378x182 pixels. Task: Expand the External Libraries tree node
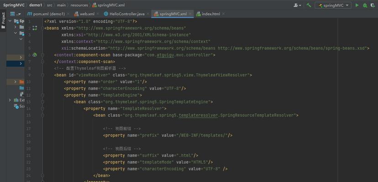click(10, 100)
